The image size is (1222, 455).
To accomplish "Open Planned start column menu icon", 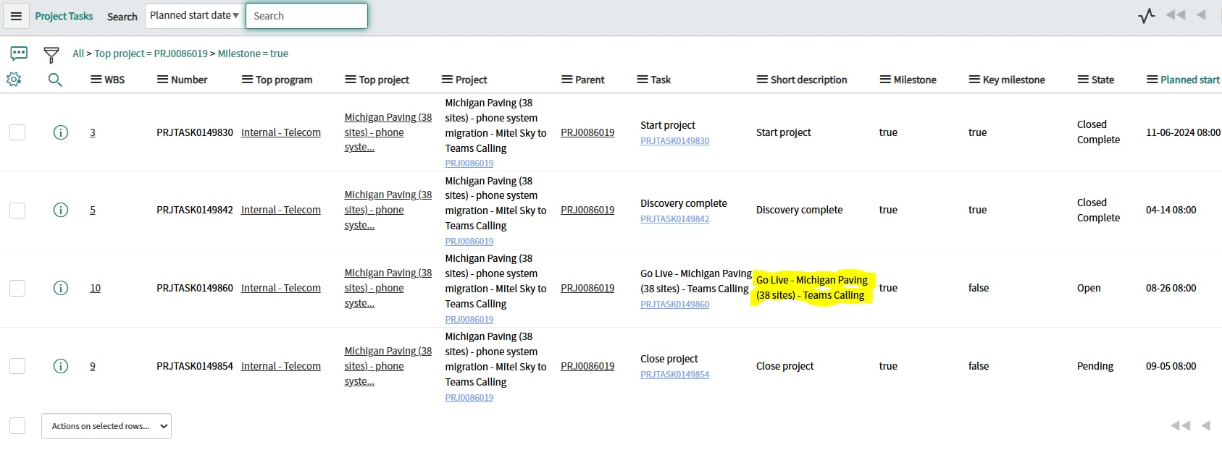I will click(1152, 80).
